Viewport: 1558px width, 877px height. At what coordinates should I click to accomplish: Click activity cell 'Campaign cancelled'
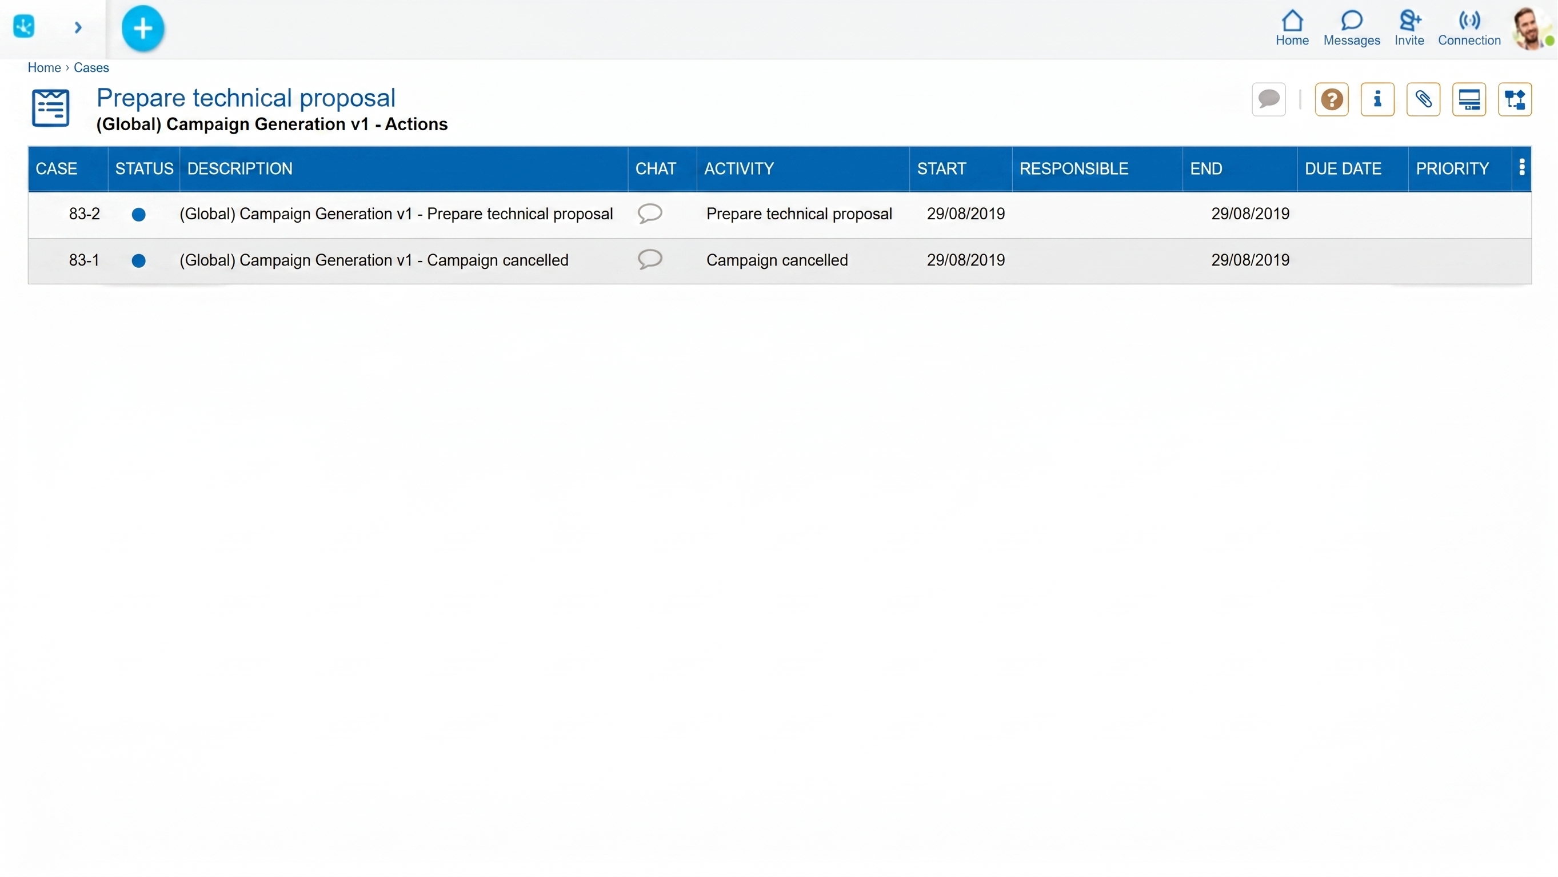(x=777, y=260)
